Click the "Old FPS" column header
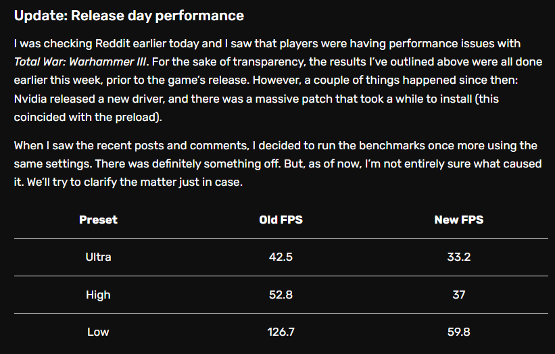Screen dimensions: 555x354 tap(281, 220)
